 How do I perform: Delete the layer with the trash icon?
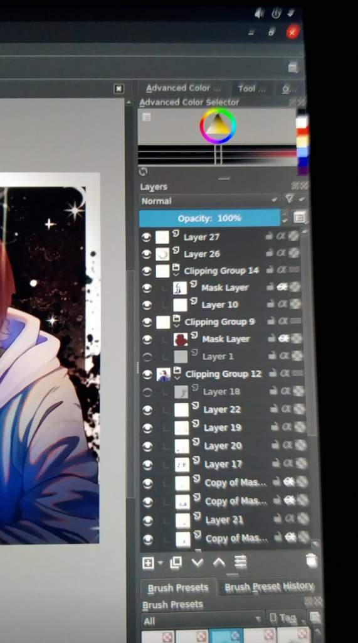[x=312, y=559]
